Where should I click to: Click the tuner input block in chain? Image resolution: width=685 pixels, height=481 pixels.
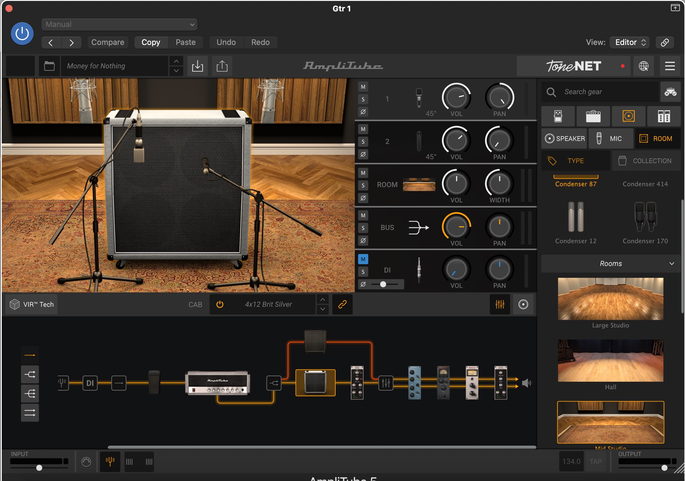point(63,383)
